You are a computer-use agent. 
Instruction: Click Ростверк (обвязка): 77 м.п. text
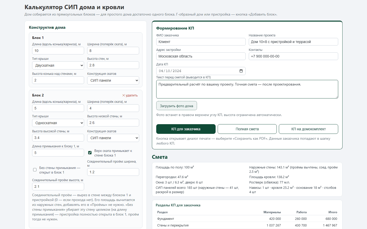coord(269,182)
